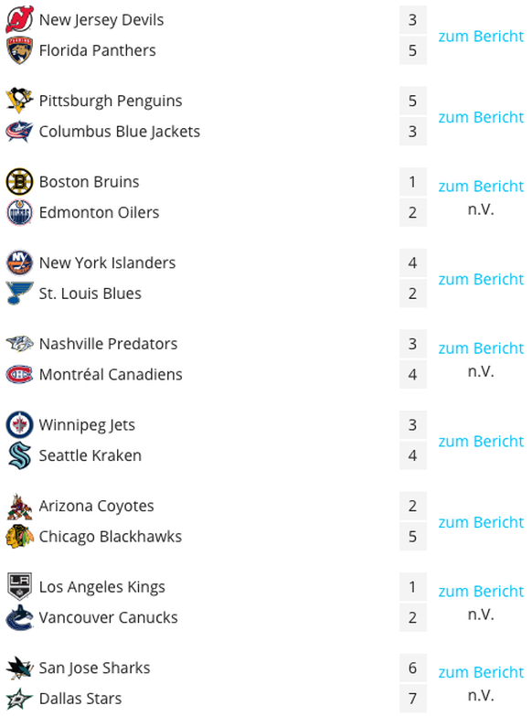Screen dimensions: 532x716
Task: Open report for Bruins vs Oilers overtime game
Action: tap(481, 187)
